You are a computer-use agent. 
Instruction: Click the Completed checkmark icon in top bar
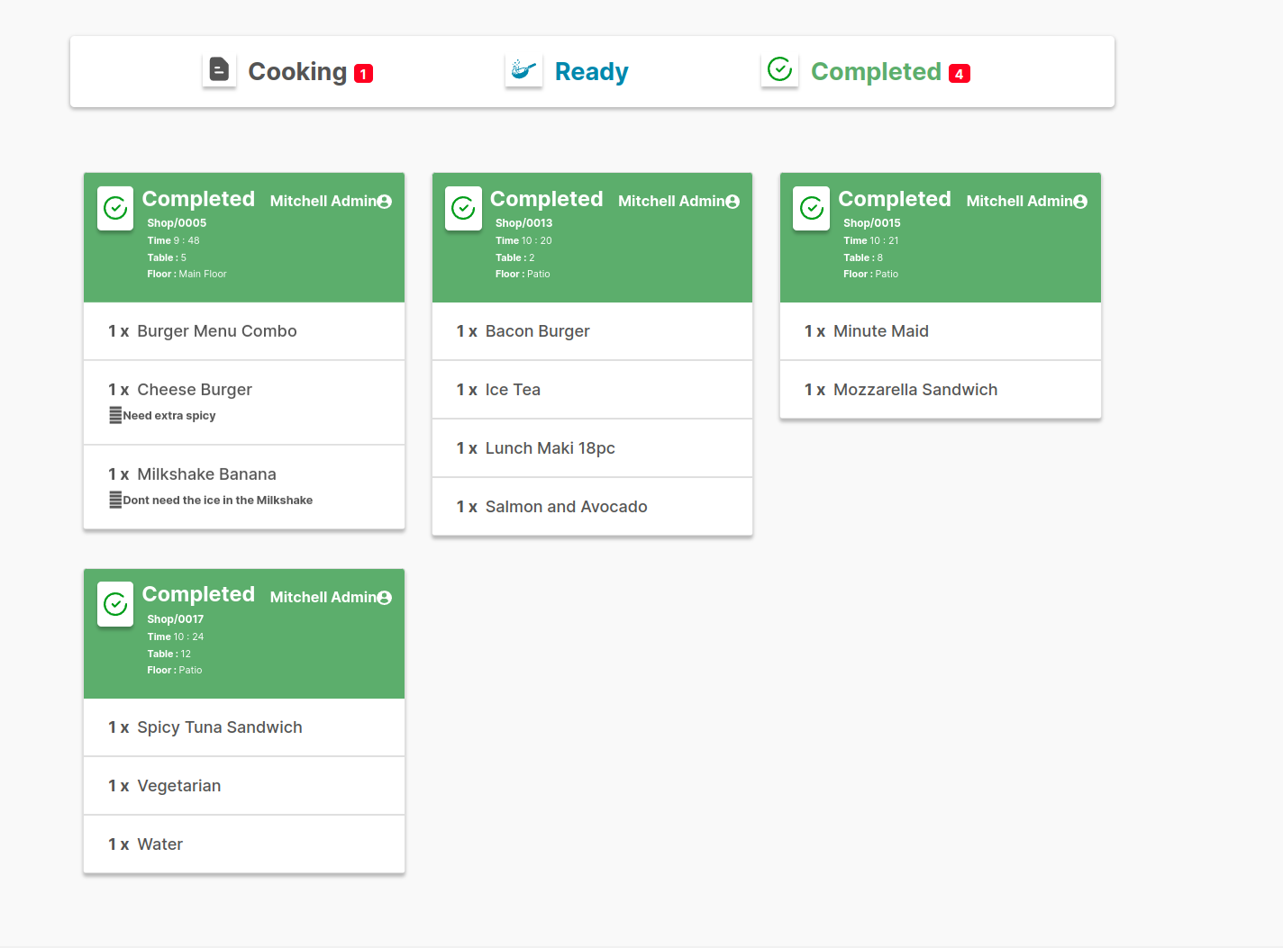point(780,69)
